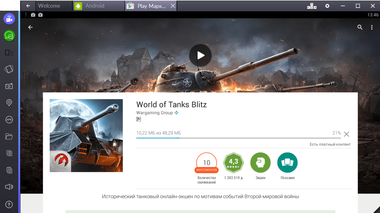The image size is (380, 213).
Task: Open the set location pin tool
Action: click(x=9, y=103)
